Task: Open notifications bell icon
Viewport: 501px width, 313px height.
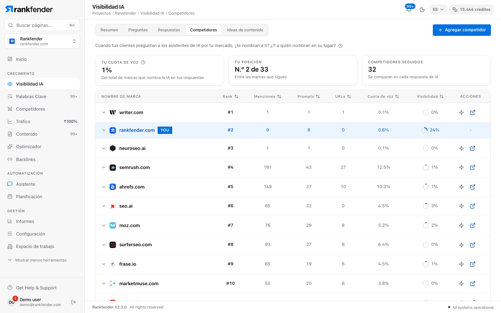Action: 409,9
